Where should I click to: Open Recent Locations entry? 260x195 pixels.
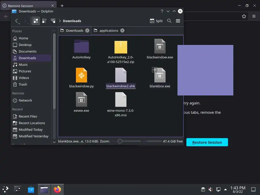pos(31,123)
